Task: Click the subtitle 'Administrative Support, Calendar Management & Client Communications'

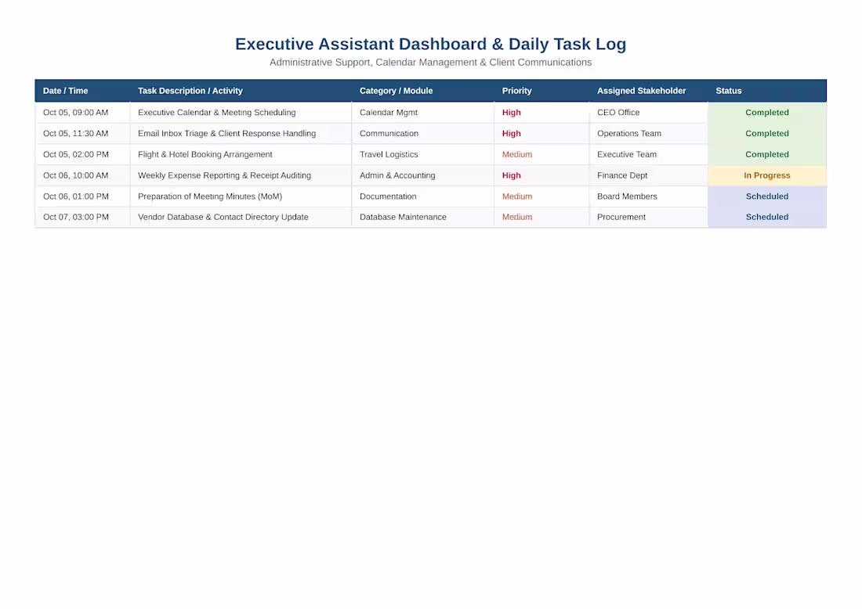Action: point(430,63)
